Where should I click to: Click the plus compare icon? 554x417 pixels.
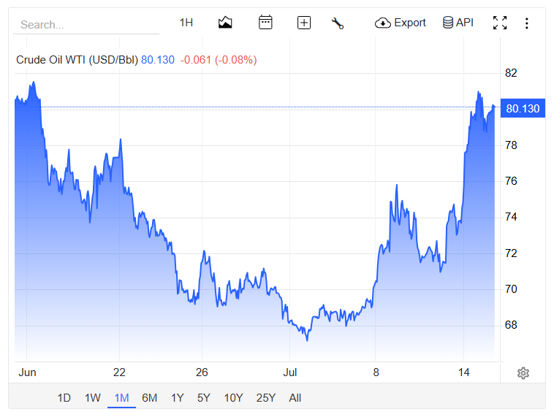(x=304, y=23)
